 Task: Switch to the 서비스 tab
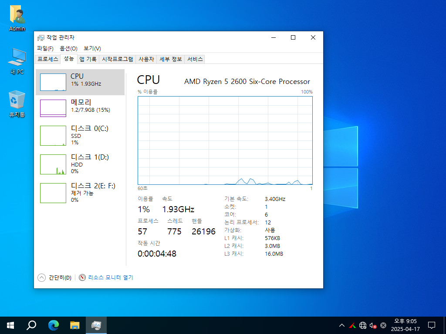[195, 59]
